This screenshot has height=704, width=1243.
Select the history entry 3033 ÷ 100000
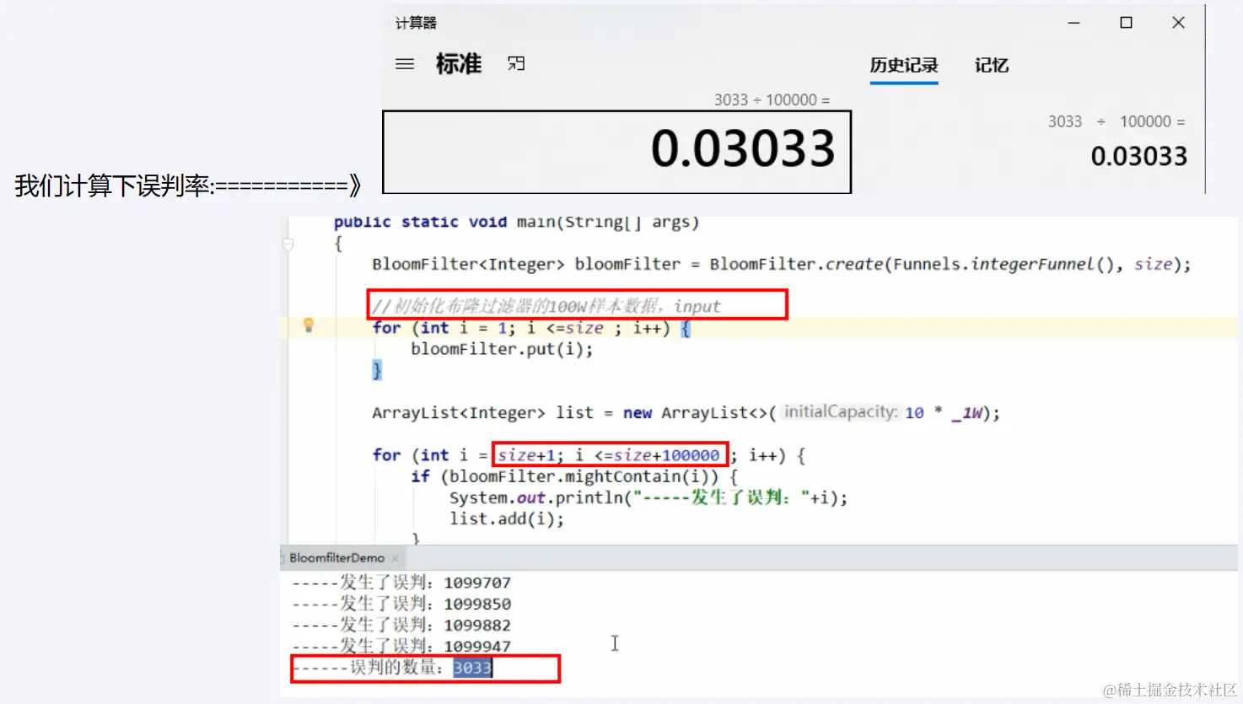(1117, 121)
